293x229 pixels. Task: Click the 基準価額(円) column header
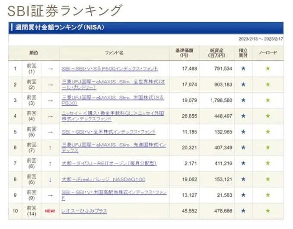click(184, 53)
